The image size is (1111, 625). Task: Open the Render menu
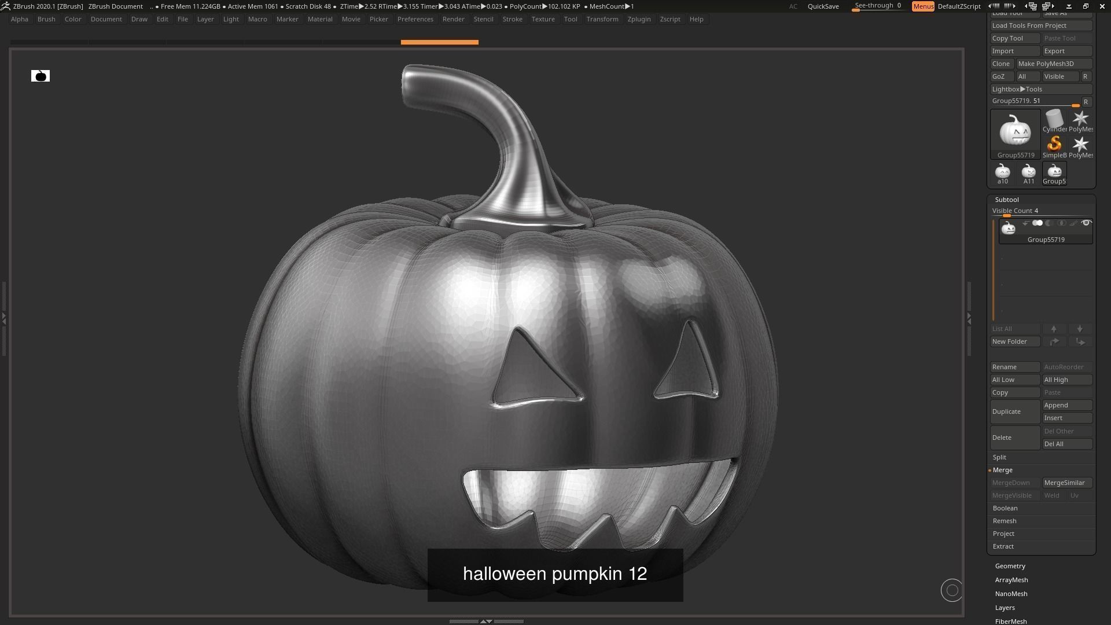tap(453, 19)
